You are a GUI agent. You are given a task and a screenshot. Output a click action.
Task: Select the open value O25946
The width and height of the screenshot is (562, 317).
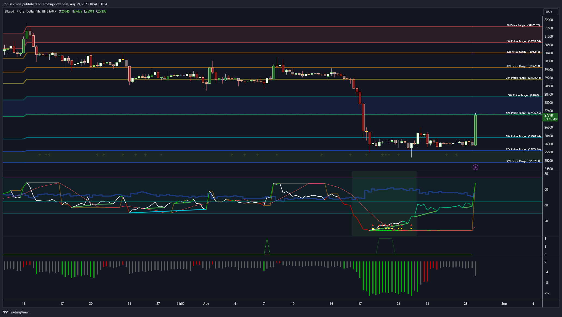(x=64, y=11)
